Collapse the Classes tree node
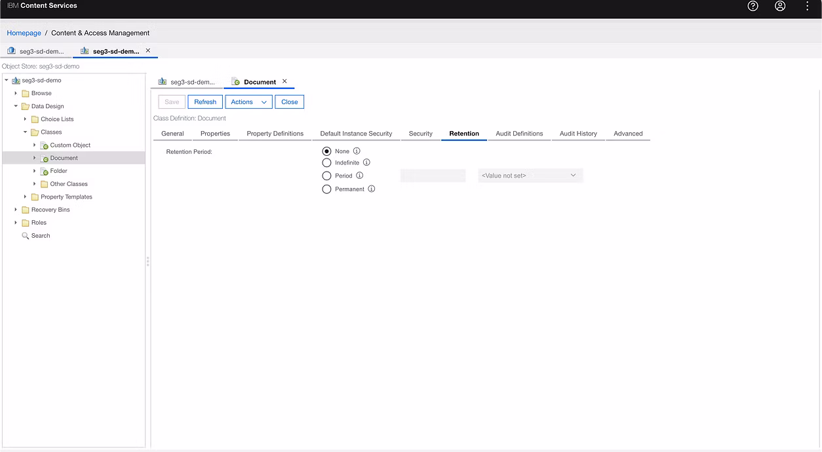Image resolution: width=822 pixels, height=452 pixels. [25, 132]
